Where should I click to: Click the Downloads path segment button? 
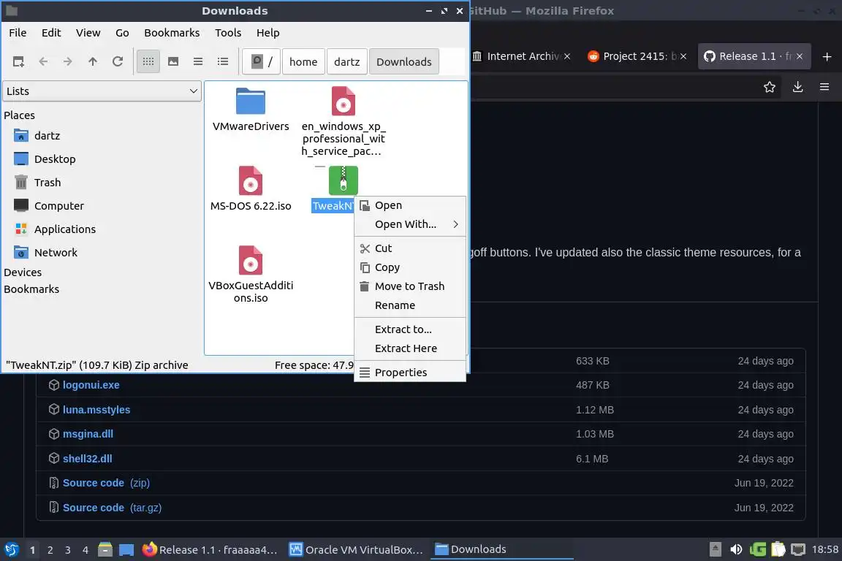point(403,62)
